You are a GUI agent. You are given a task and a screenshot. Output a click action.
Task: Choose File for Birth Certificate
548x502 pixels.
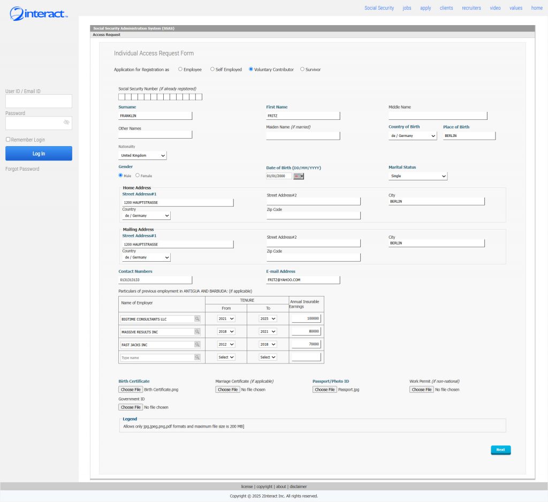coord(131,390)
